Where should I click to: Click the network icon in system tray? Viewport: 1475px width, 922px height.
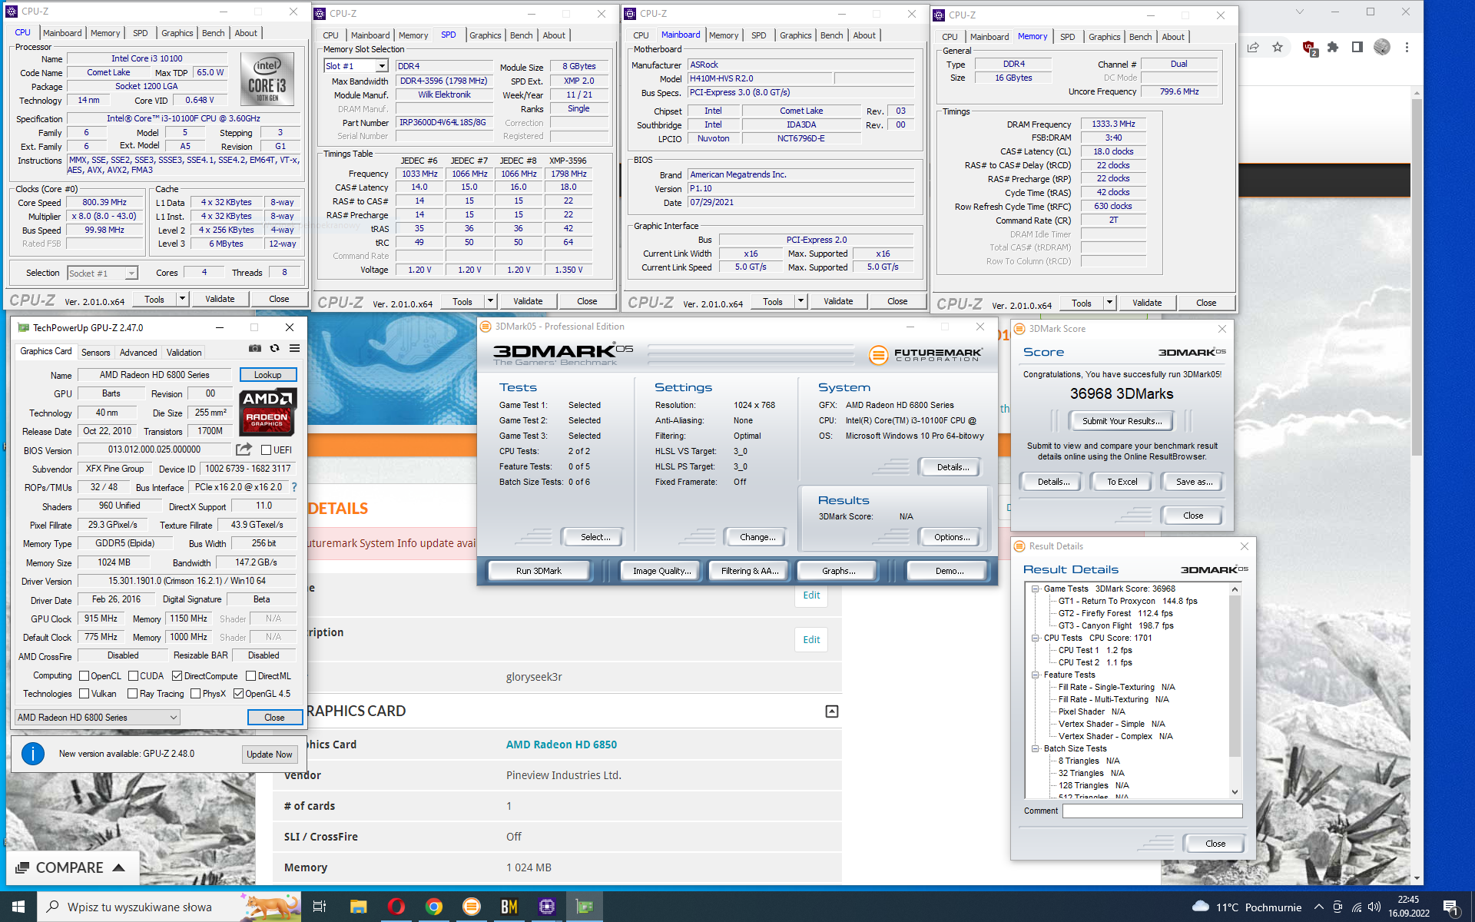pos(1357,907)
